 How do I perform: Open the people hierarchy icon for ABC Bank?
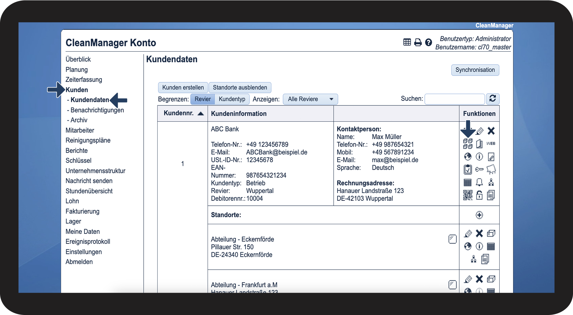pyautogui.click(x=491, y=182)
